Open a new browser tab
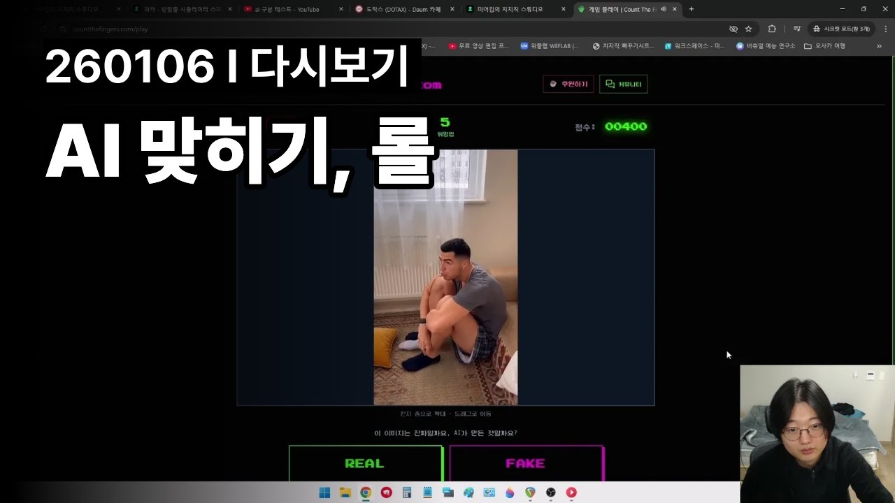Viewport: 895px width, 503px height. (692, 9)
